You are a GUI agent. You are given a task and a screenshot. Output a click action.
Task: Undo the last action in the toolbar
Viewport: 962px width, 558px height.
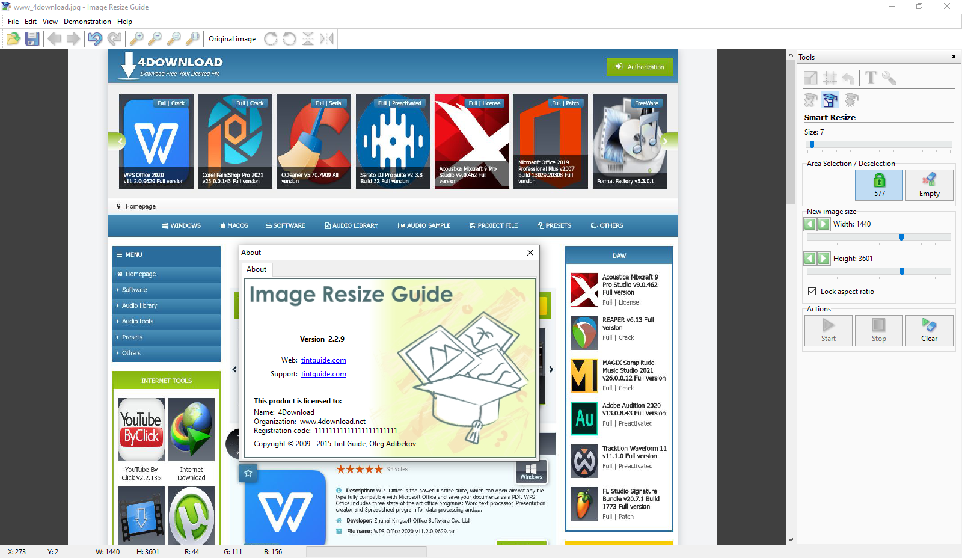tap(95, 39)
